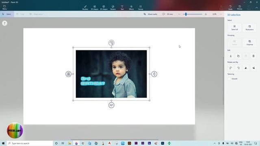This screenshot has height=146, width=260.
Task: Click the Cut icon under Edit
Action: (231, 56)
